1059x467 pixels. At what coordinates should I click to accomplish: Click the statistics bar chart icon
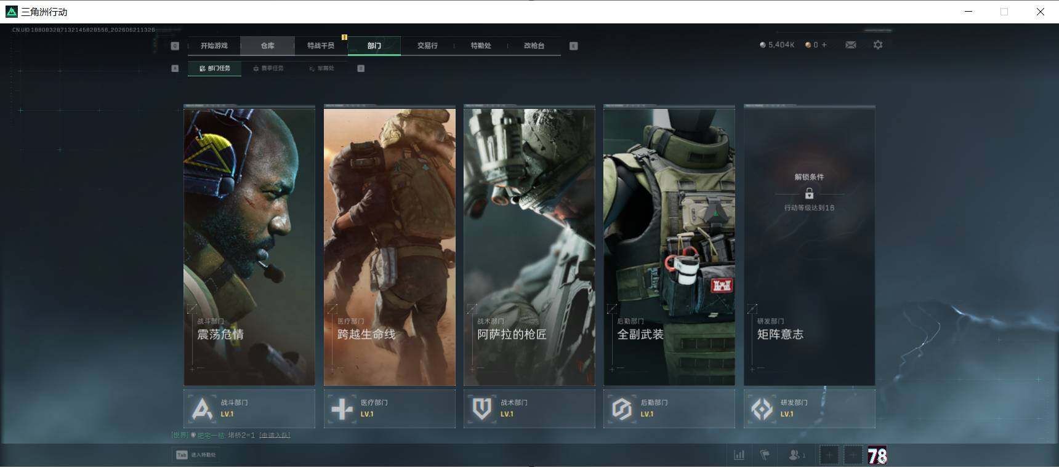[739, 455]
